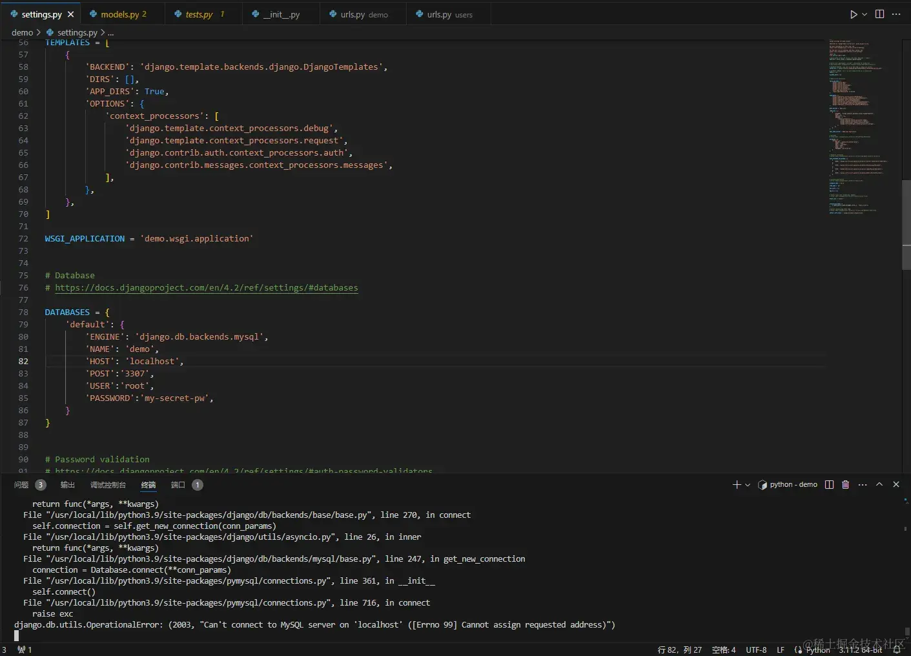Open the __init__.py tab
This screenshot has width=911, height=656.
pos(281,14)
